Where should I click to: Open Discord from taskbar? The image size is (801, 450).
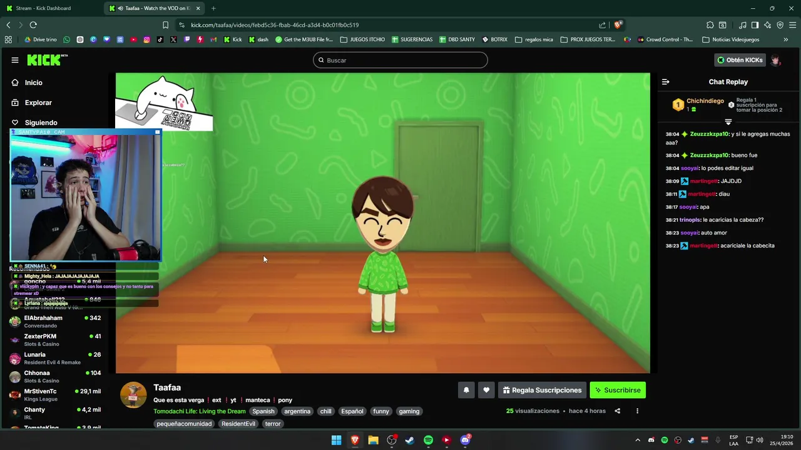click(465, 440)
